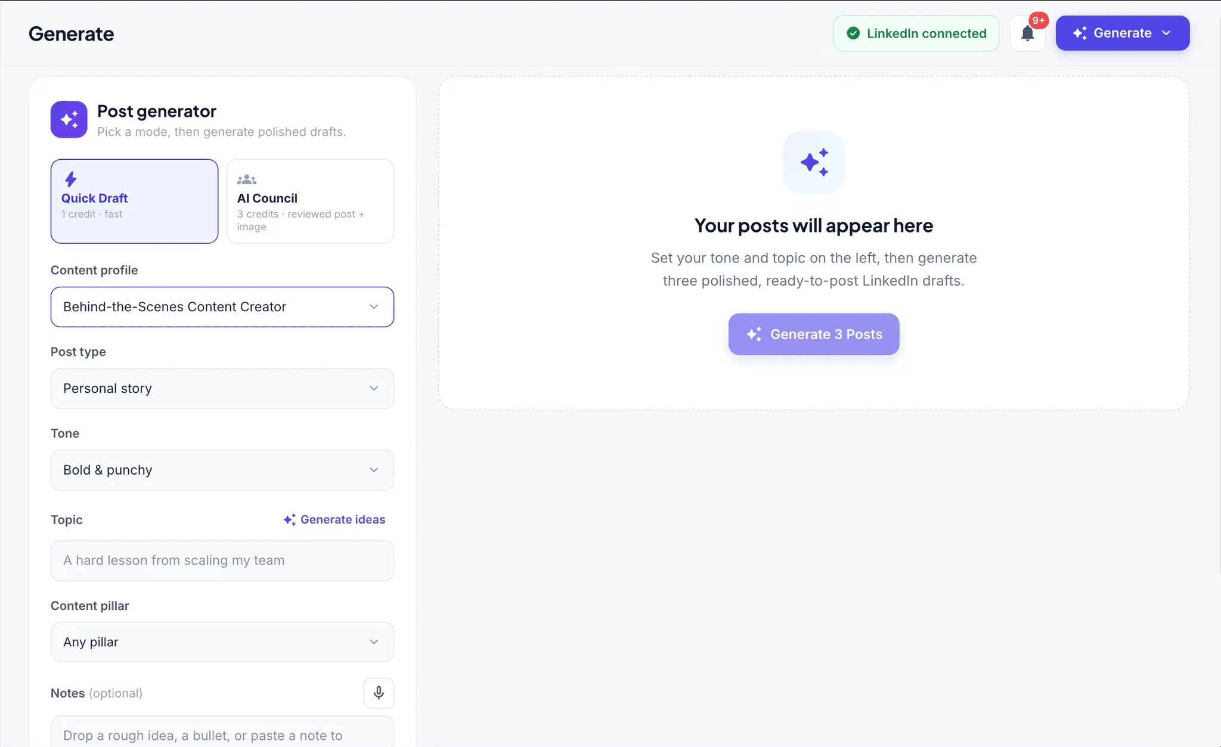The height and width of the screenshot is (747, 1221).
Task: Open the top-right Generate dropdown button
Action: tap(1123, 33)
